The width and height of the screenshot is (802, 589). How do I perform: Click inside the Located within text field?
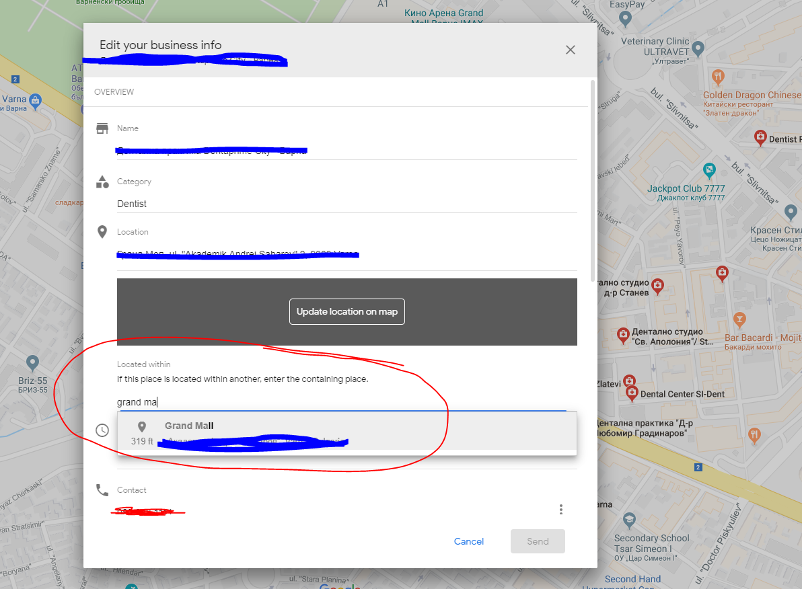click(x=269, y=401)
